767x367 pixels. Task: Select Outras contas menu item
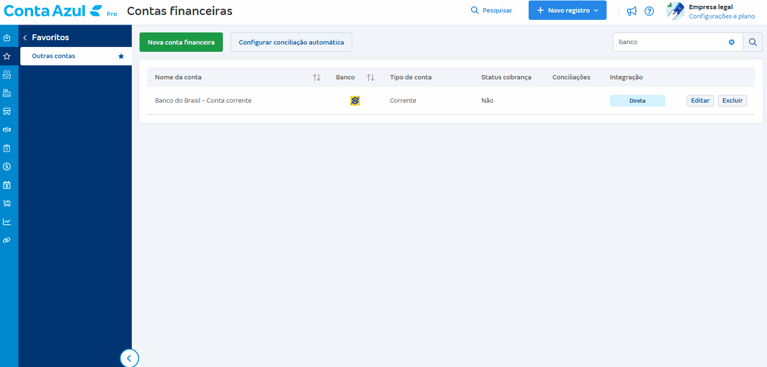(x=54, y=56)
